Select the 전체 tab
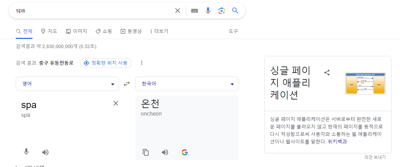 coord(24,31)
